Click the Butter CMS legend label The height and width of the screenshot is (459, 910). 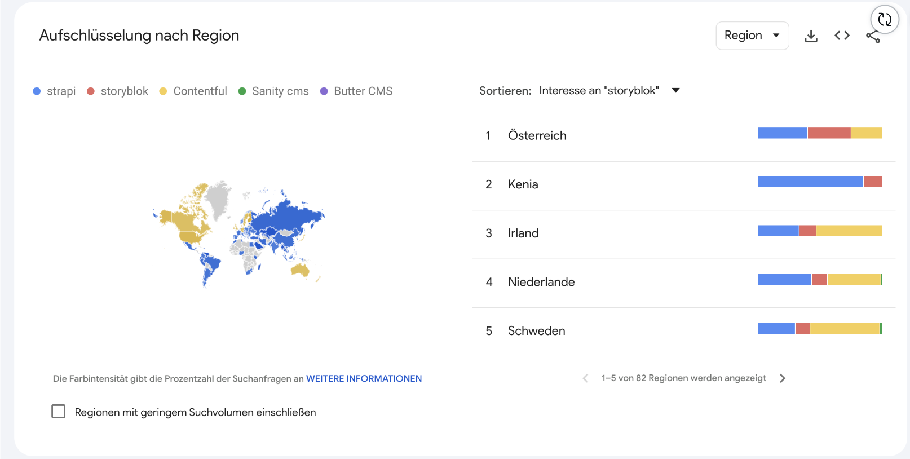363,91
